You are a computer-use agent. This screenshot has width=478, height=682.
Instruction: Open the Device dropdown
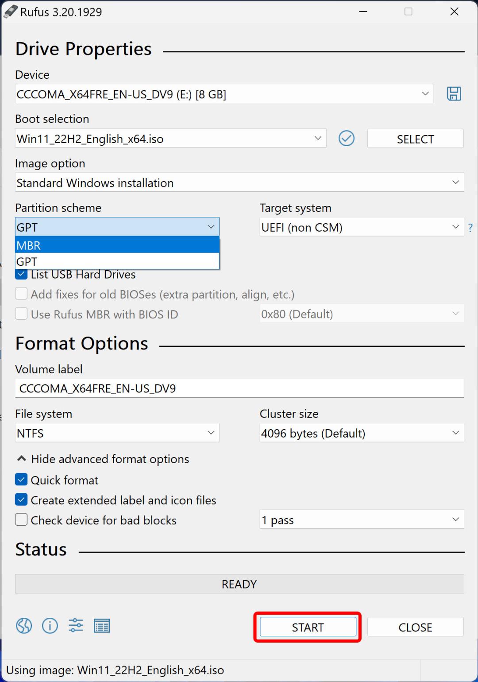coord(224,94)
